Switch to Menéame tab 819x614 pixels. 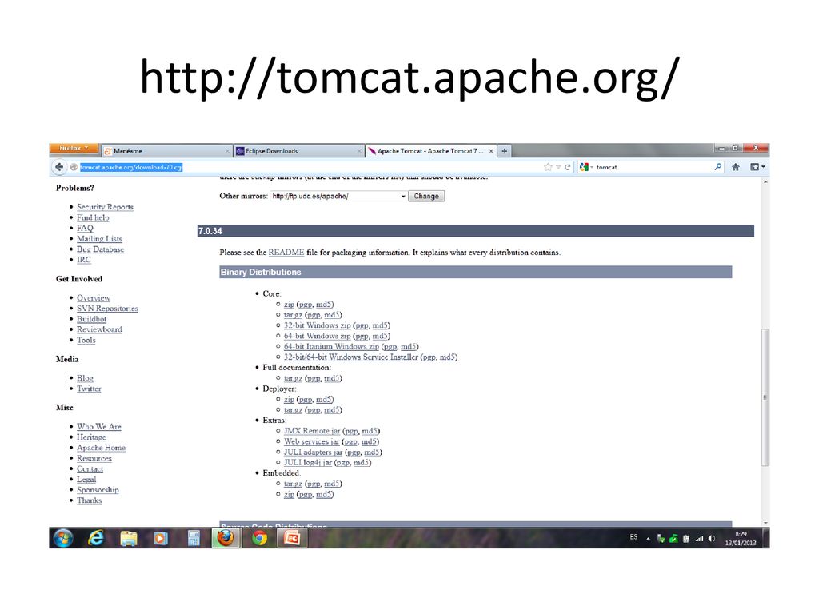pyautogui.click(x=166, y=151)
